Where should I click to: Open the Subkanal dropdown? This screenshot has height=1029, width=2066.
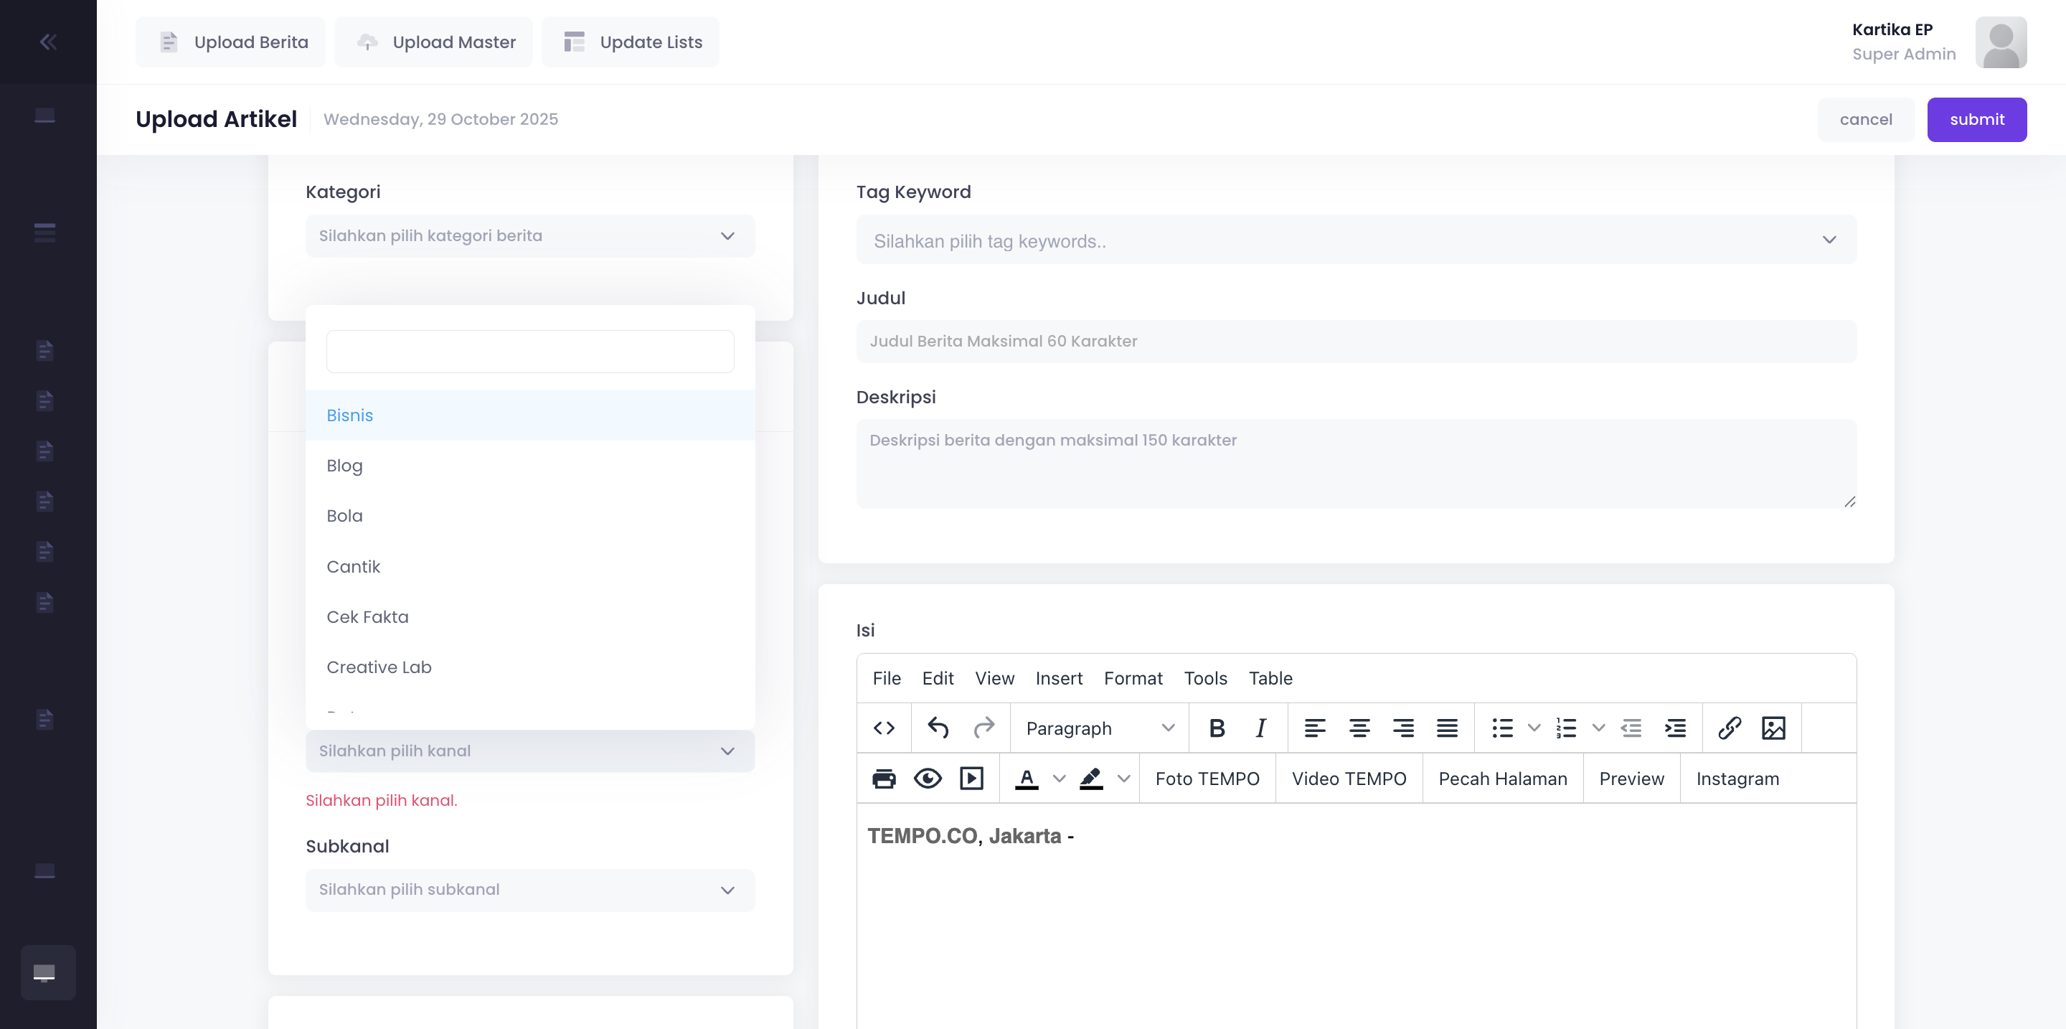tap(529, 891)
